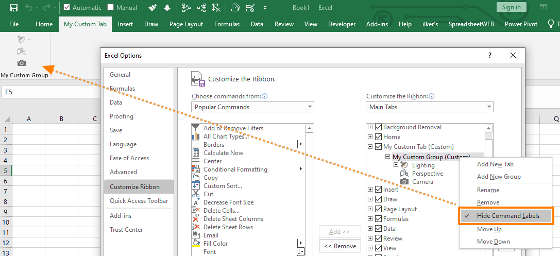Viewport: 560px width, 256px height.
Task: Select column B header in worksheet
Action: pos(61,119)
